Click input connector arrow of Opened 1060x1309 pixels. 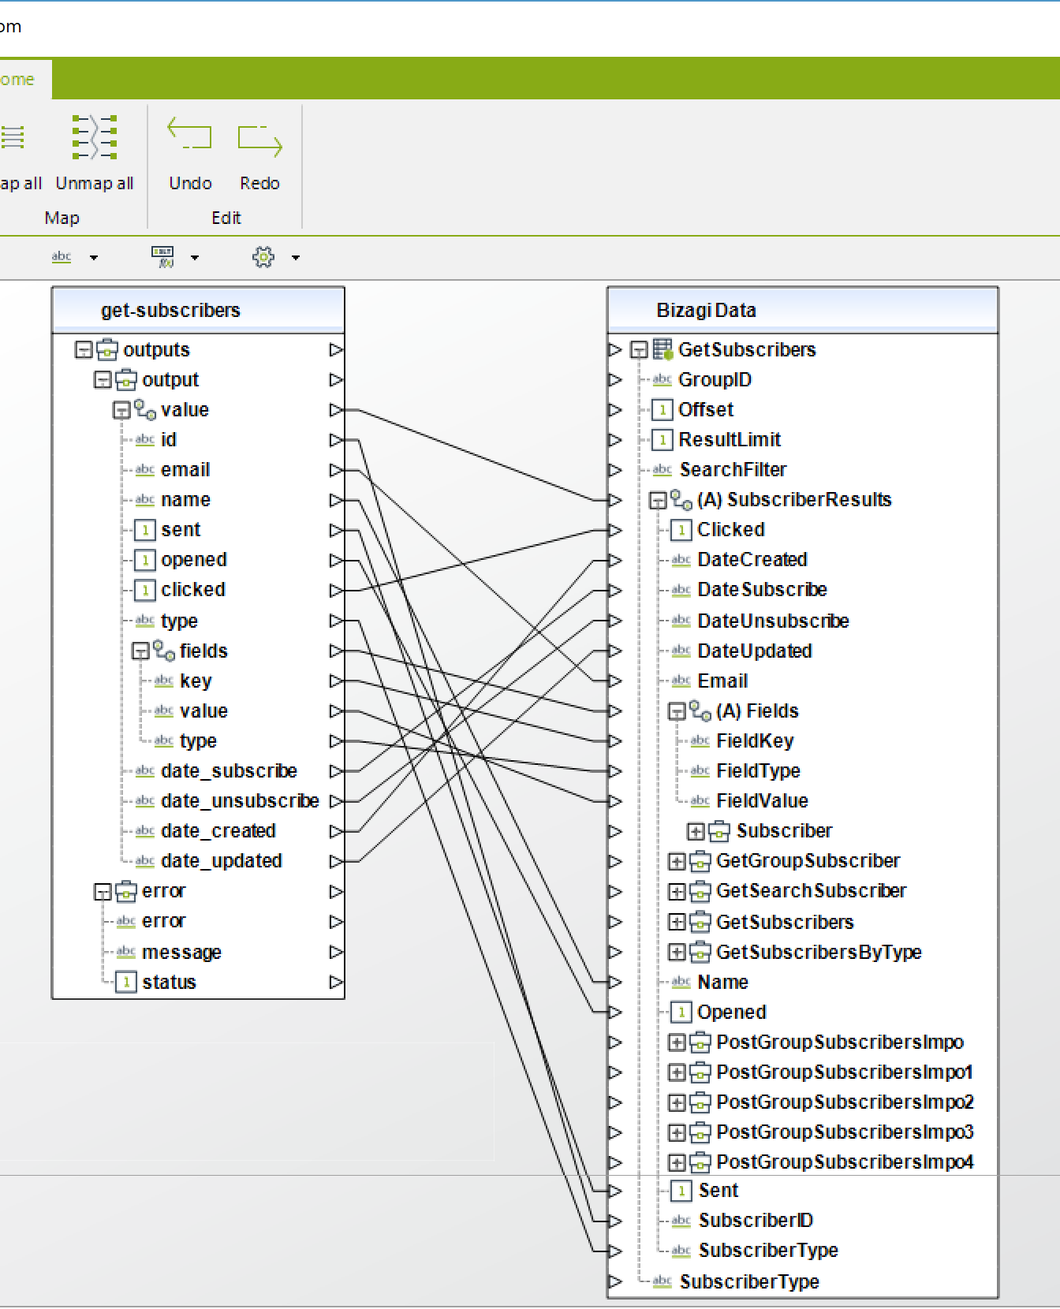point(615,1013)
